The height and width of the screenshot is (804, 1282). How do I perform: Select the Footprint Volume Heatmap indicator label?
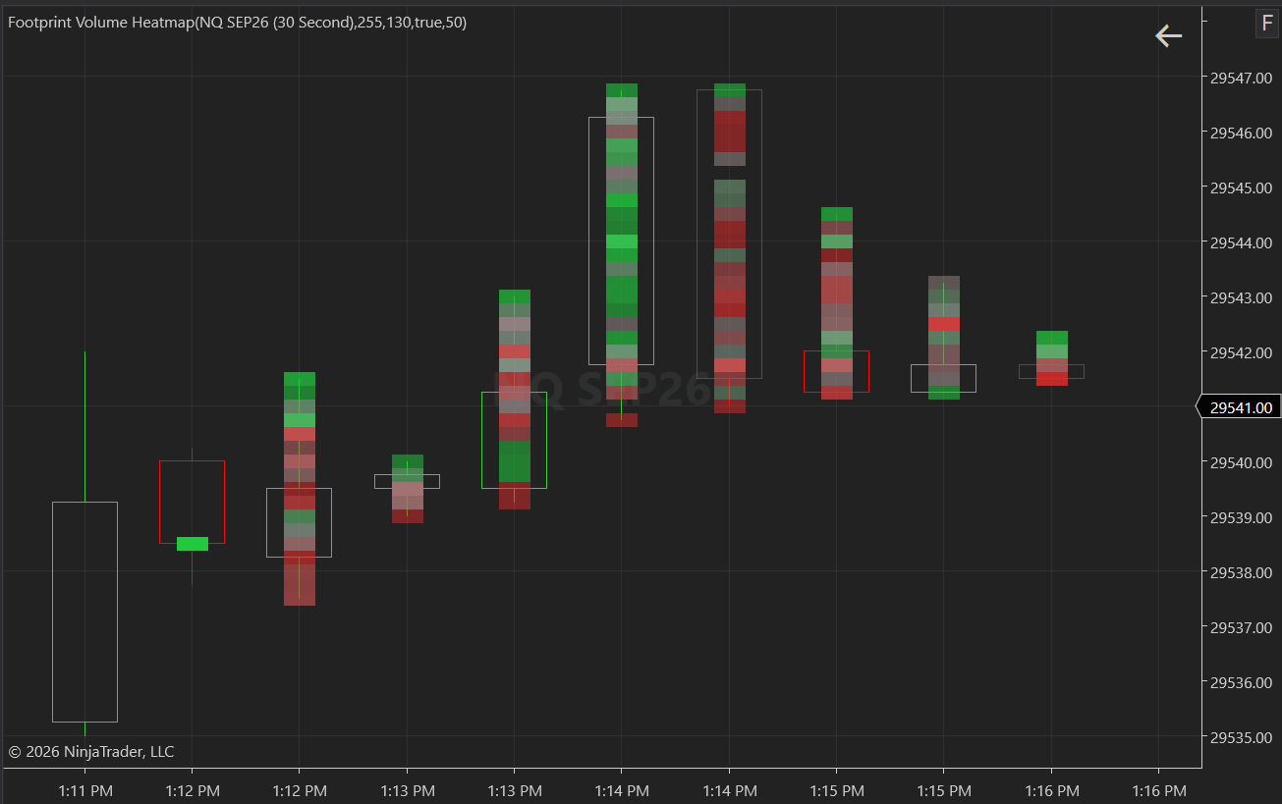pyautogui.click(x=238, y=22)
